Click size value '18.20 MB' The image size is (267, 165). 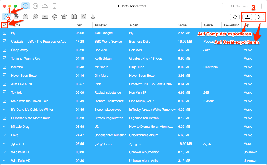point(185,144)
